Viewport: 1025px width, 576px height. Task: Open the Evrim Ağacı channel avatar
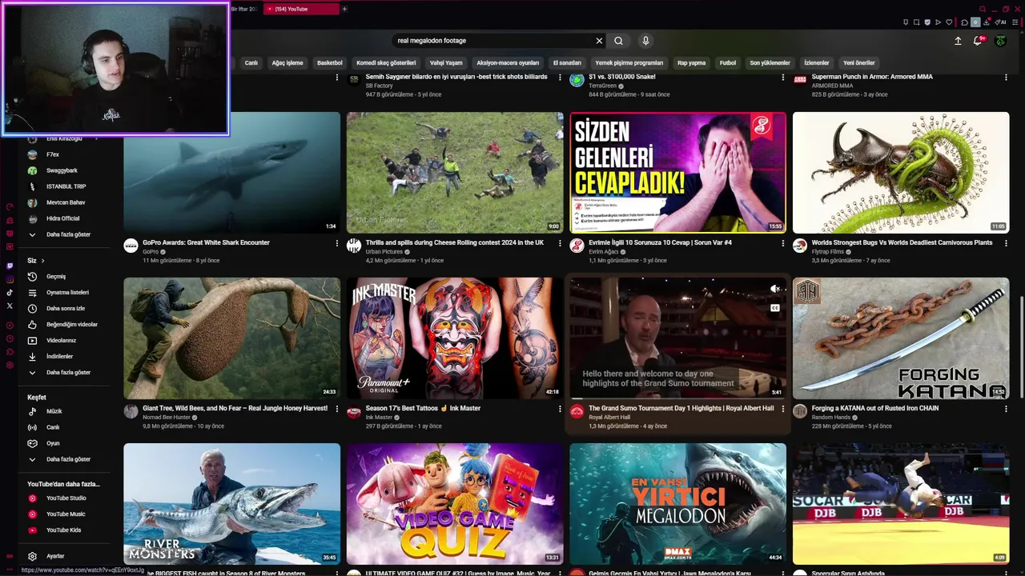(577, 246)
